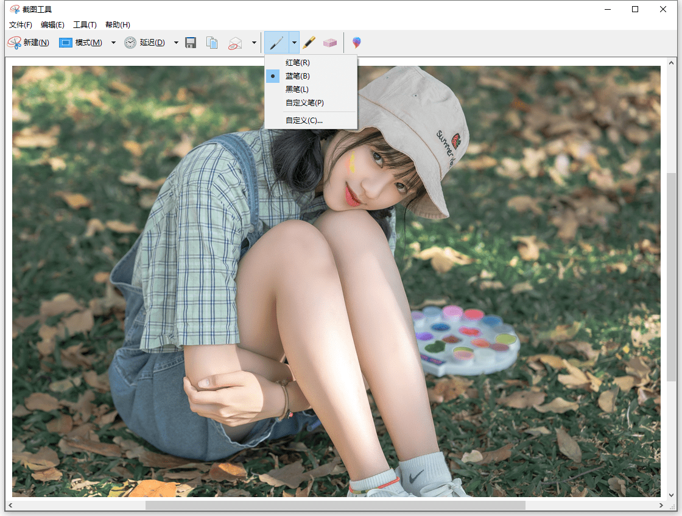
Task: Select the yellow Highlighter tool
Action: (309, 43)
